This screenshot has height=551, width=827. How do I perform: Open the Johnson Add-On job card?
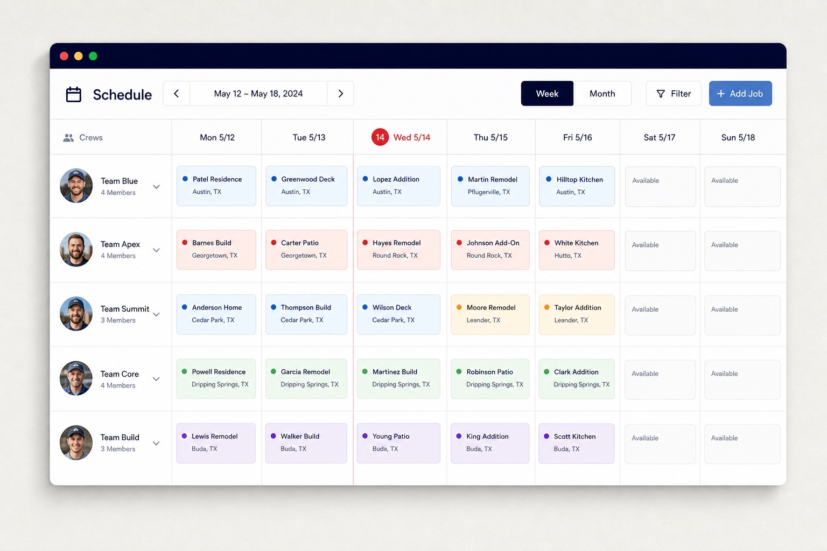tap(490, 250)
